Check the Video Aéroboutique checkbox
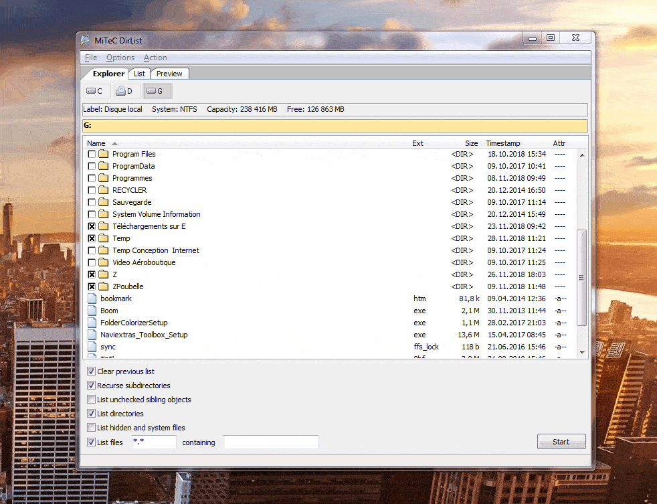This screenshot has height=504, width=657. coord(92,262)
